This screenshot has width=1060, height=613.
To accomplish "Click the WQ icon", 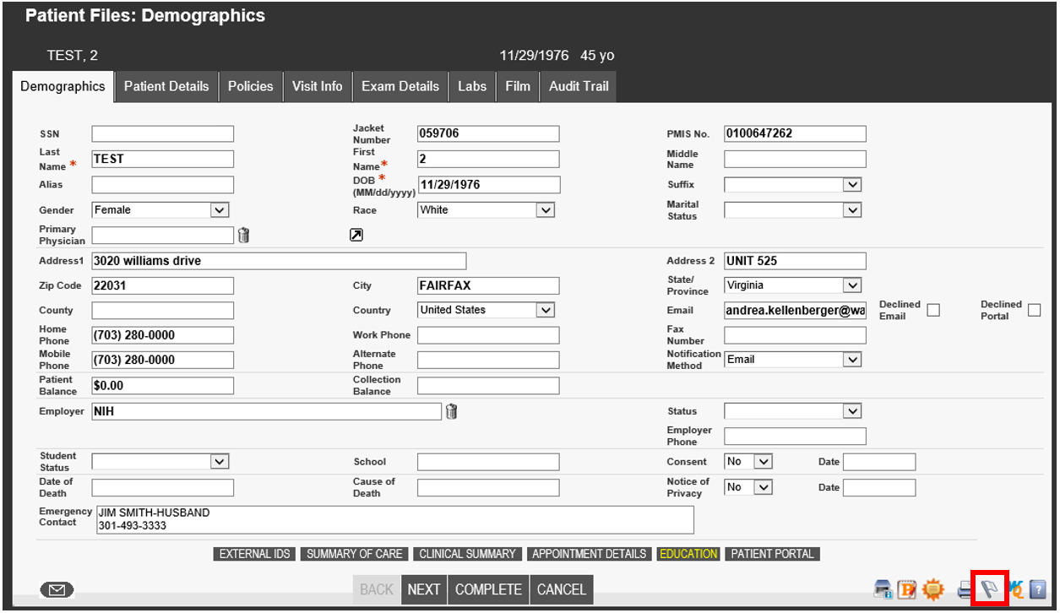I will [x=1015, y=589].
